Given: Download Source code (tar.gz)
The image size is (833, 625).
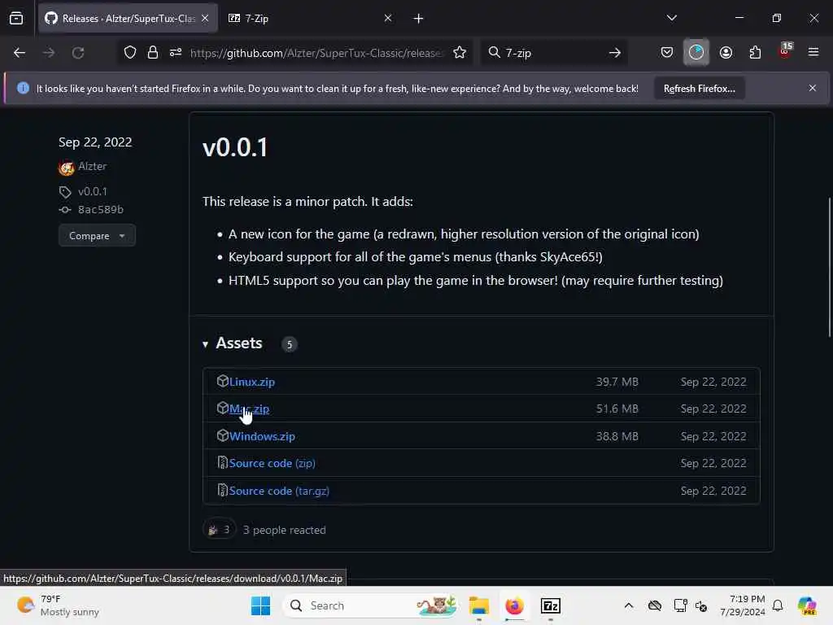Looking at the screenshot, I should click(279, 491).
